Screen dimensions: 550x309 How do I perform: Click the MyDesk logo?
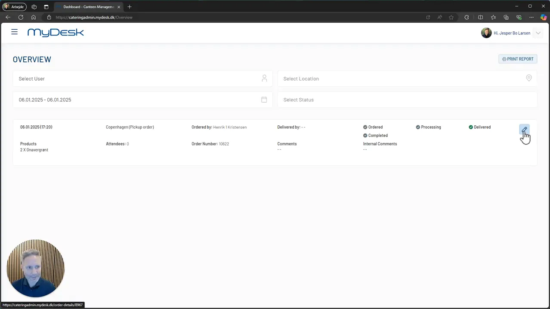pos(56,33)
